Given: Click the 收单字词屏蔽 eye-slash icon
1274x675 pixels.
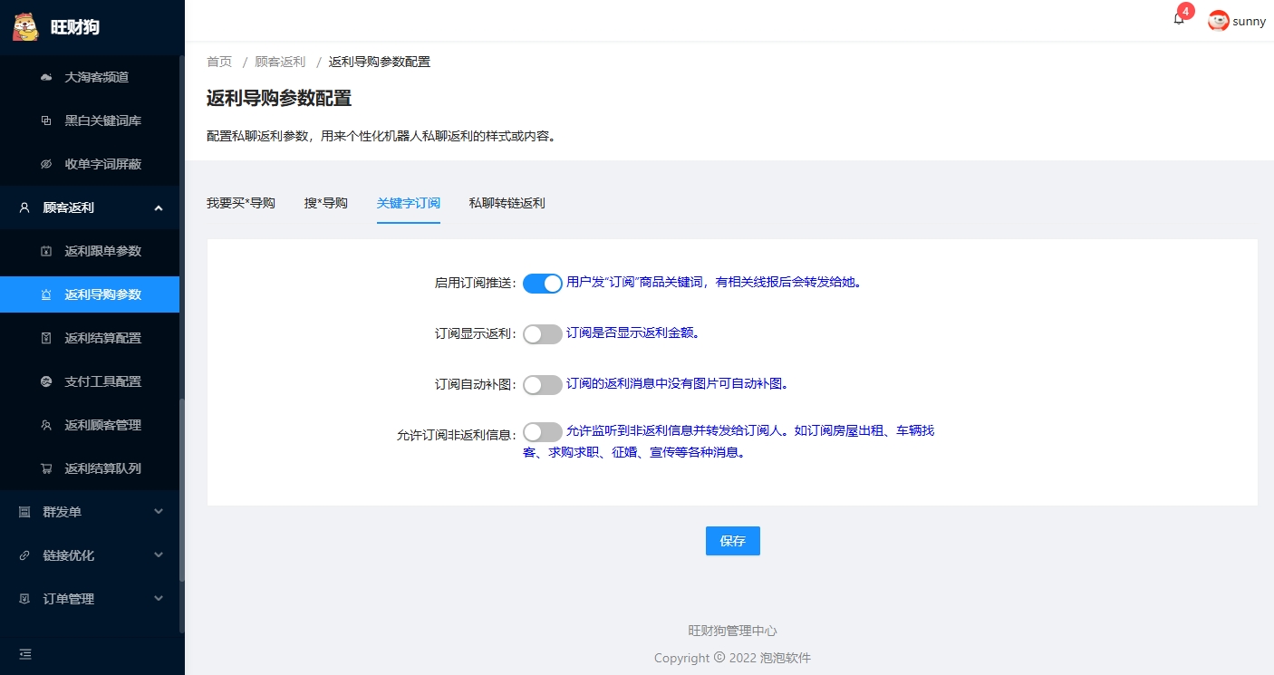Looking at the screenshot, I should tap(46, 165).
